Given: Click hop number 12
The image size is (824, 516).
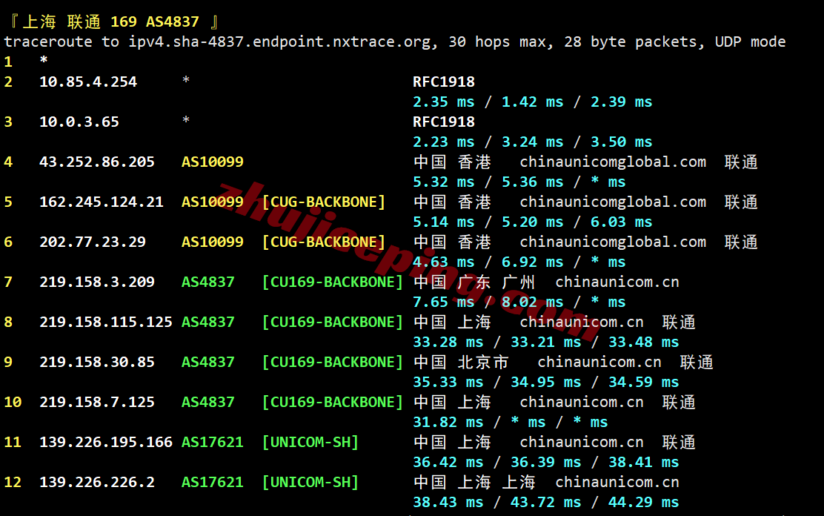Looking at the screenshot, I should pos(13,482).
